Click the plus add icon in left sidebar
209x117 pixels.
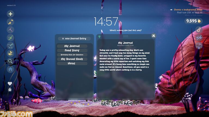pyautogui.click(x=10, y=14)
